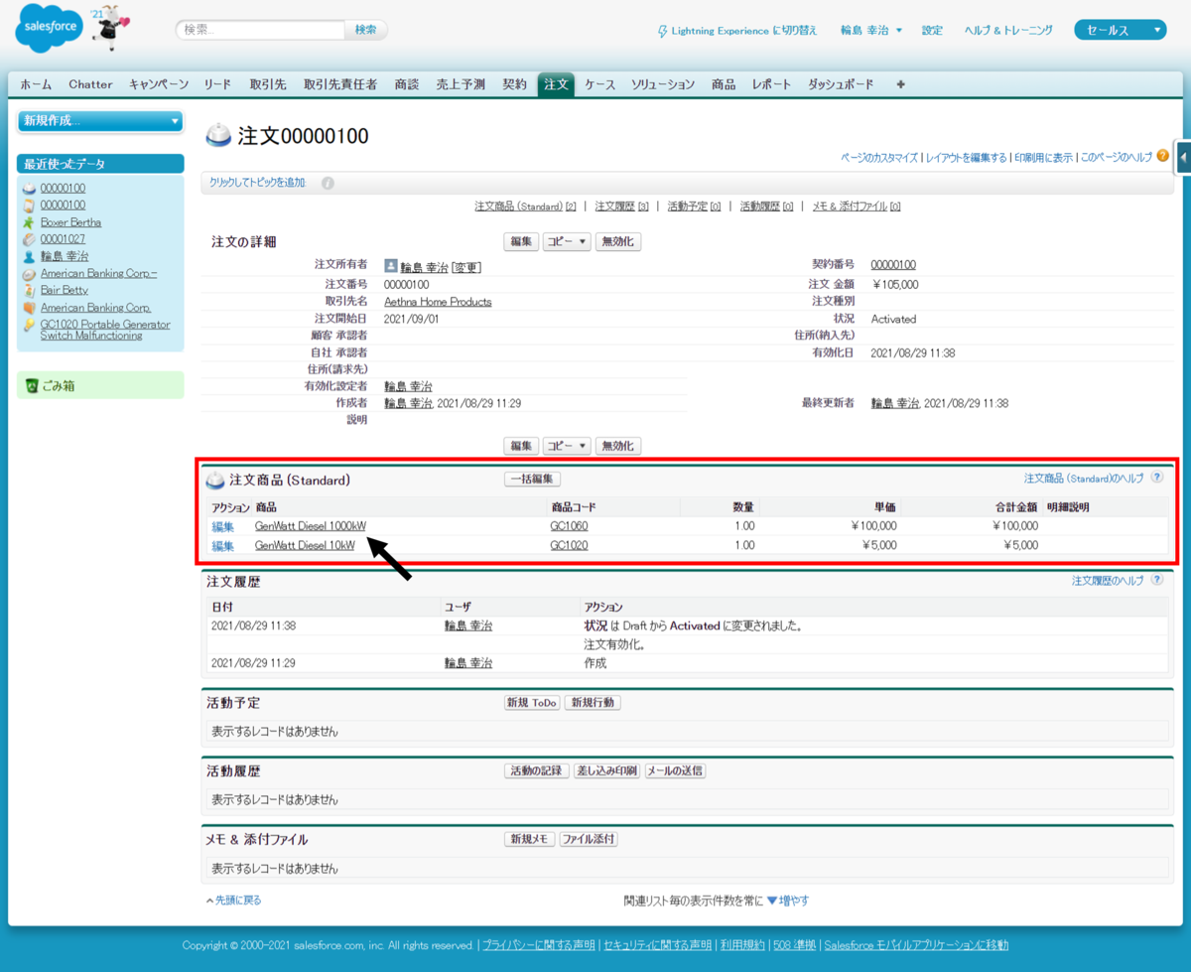
Task: Open the top コピー dropdown button
Action: click(567, 241)
